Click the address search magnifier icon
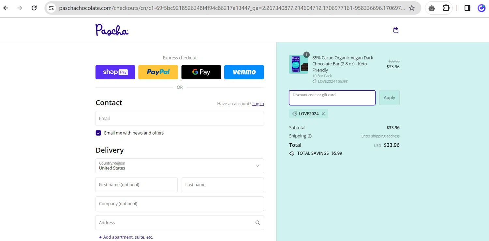The image size is (489, 241). [x=258, y=223]
